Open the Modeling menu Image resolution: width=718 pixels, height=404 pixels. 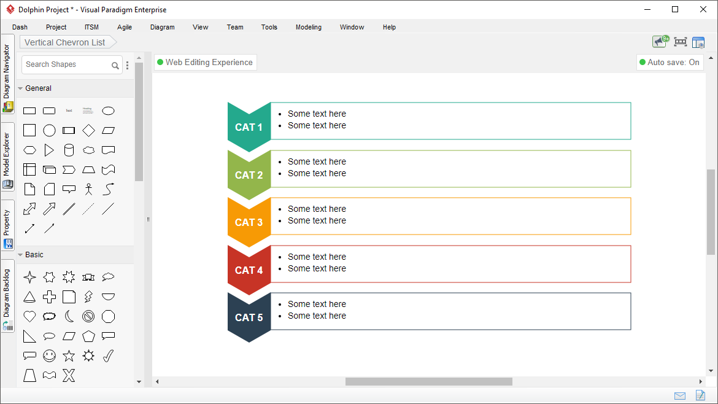pyautogui.click(x=309, y=27)
